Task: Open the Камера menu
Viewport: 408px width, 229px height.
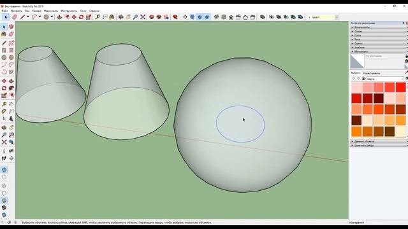Action: (37, 11)
